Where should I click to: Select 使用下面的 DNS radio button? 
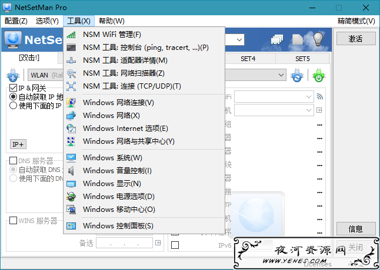(13, 178)
